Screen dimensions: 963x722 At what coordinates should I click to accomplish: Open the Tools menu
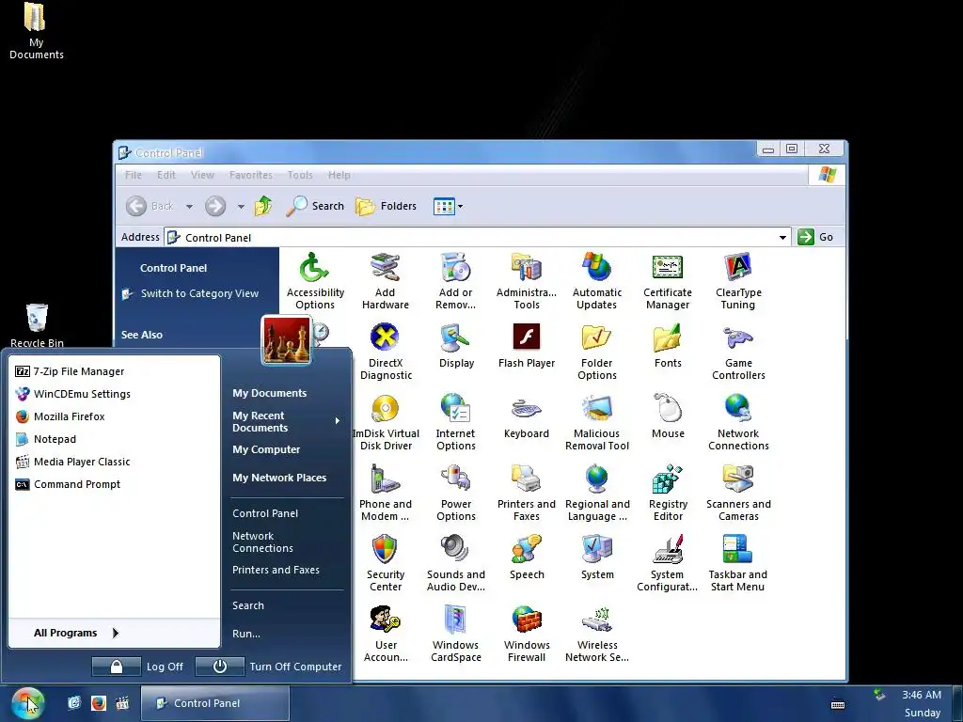tap(300, 175)
